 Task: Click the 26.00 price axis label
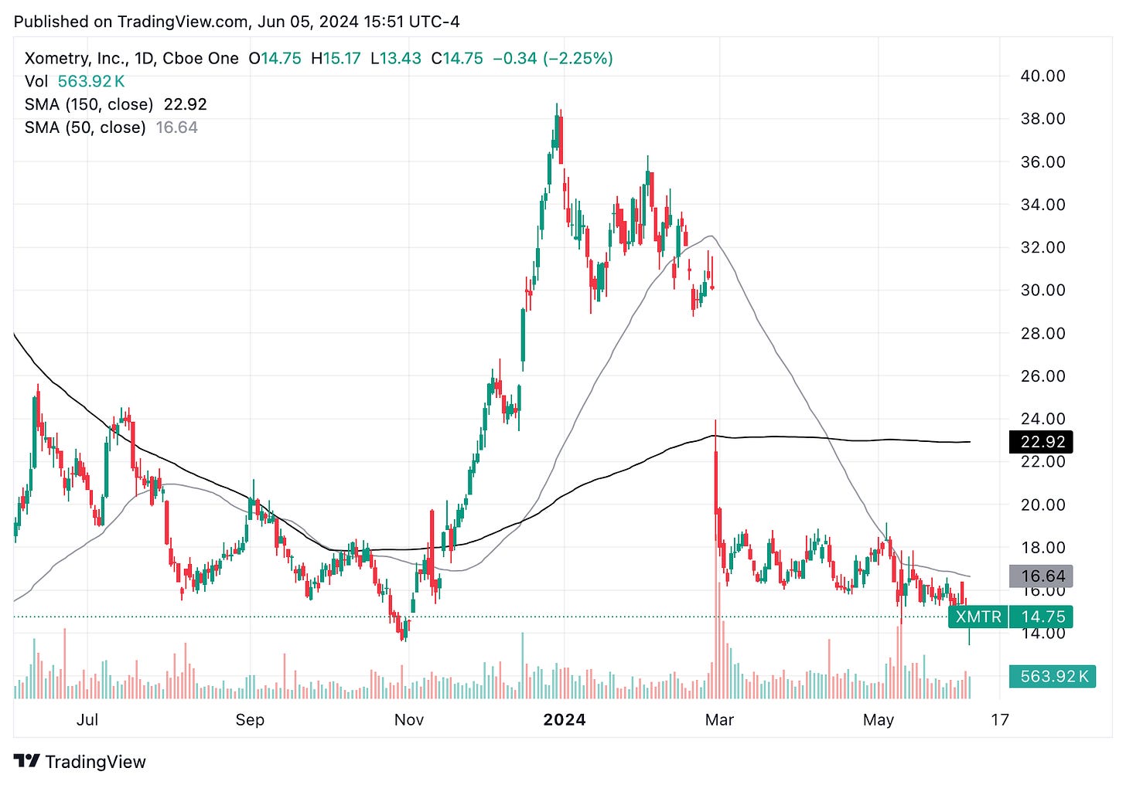[x=1043, y=376]
